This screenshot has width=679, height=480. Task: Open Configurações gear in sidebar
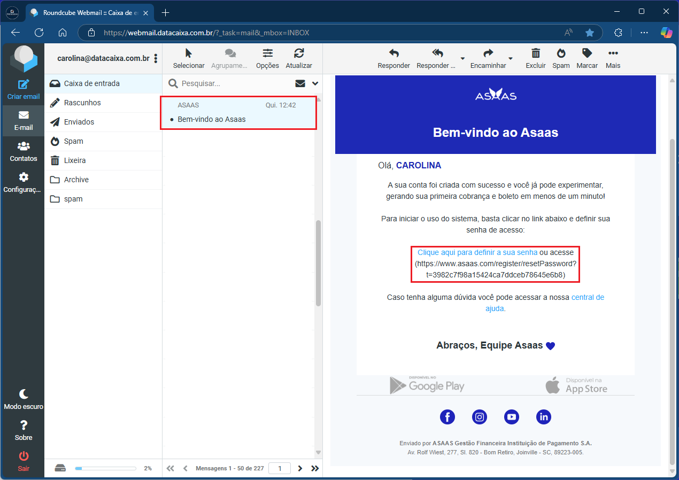click(x=24, y=177)
